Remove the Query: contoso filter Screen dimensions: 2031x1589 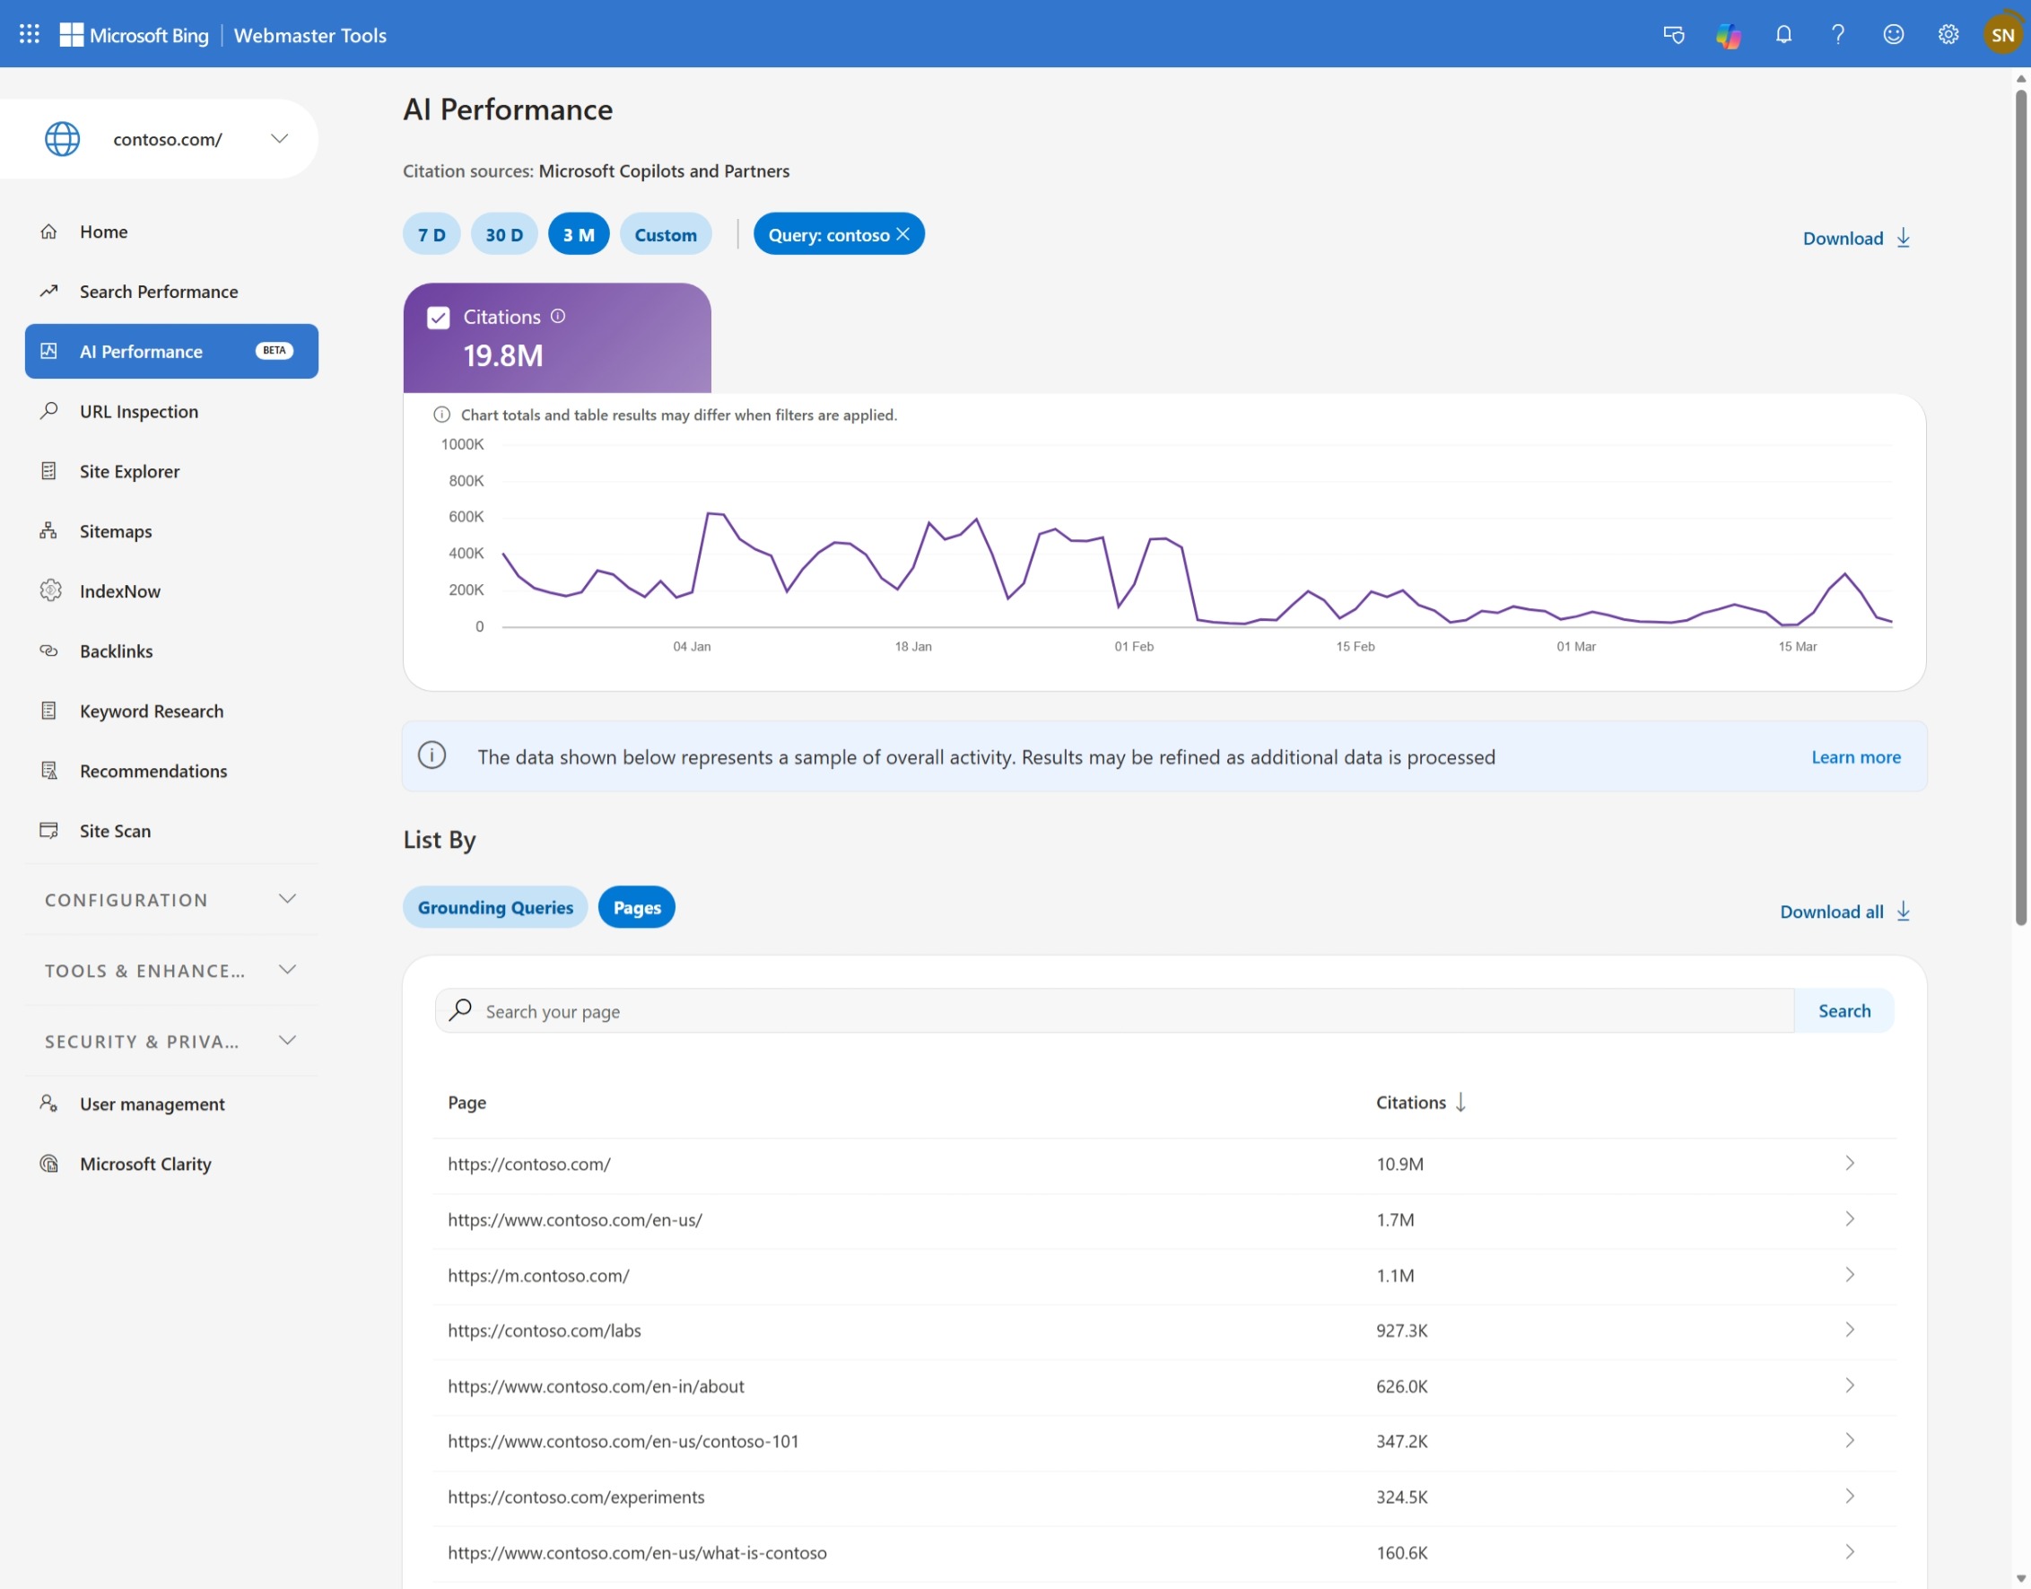[x=903, y=234]
